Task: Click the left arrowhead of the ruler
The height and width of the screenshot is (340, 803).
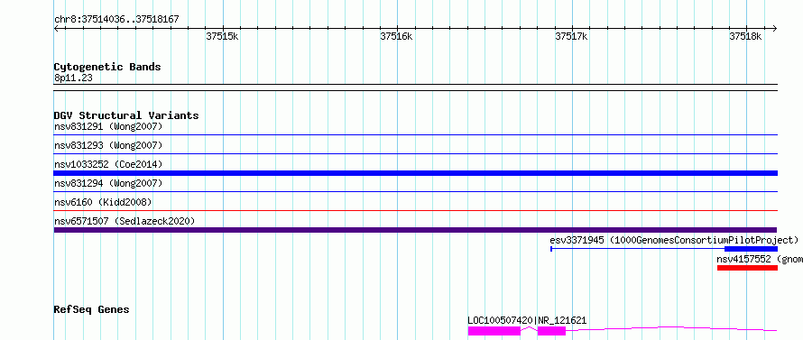Action: pyautogui.click(x=57, y=29)
